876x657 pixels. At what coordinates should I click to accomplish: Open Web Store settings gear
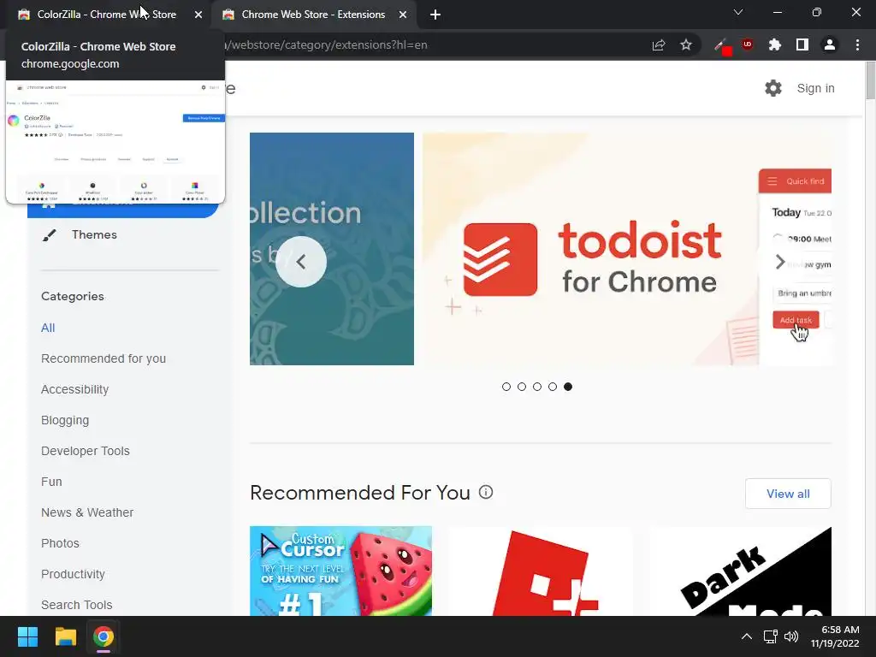pyautogui.click(x=773, y=88)
